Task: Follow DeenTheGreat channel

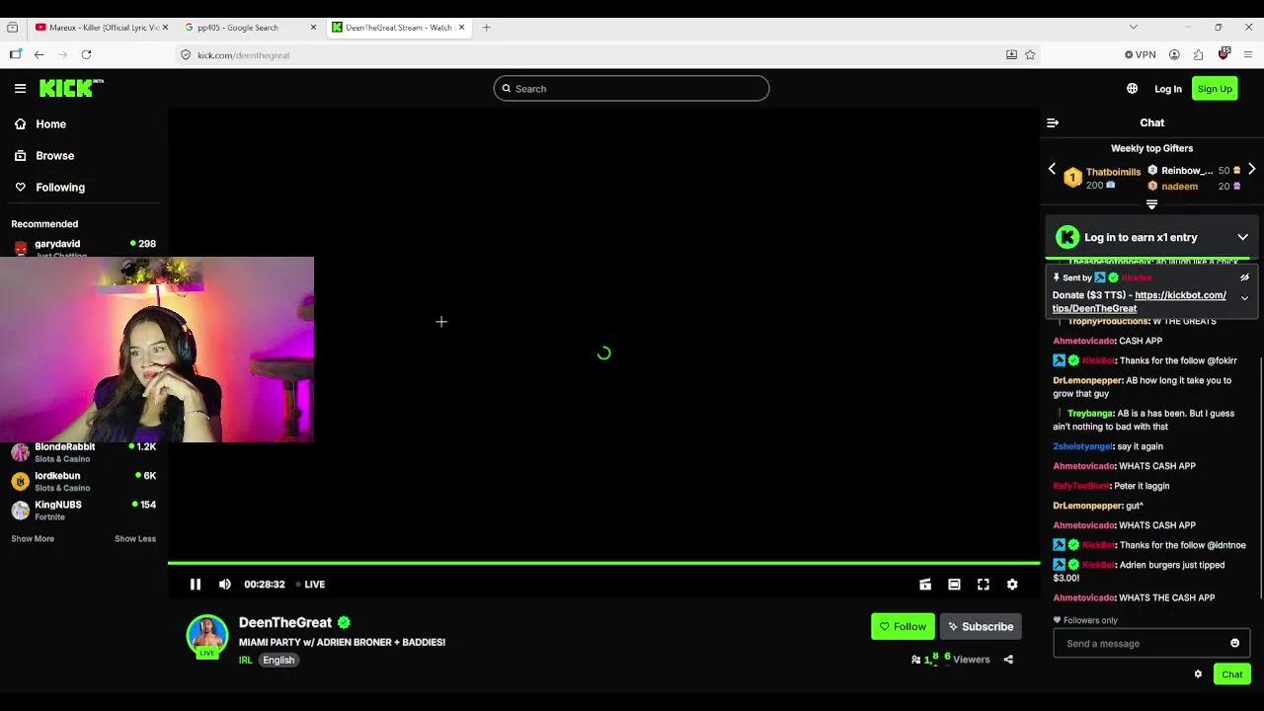Action: tap(903, 627)
